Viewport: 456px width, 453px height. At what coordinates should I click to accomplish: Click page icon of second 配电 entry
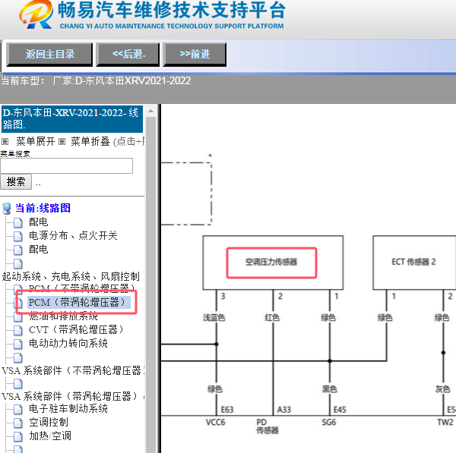[18, 250]
